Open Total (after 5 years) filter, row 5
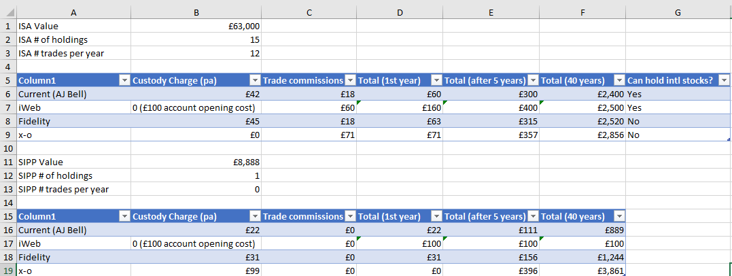732x276 pixels. click(533, 80)
